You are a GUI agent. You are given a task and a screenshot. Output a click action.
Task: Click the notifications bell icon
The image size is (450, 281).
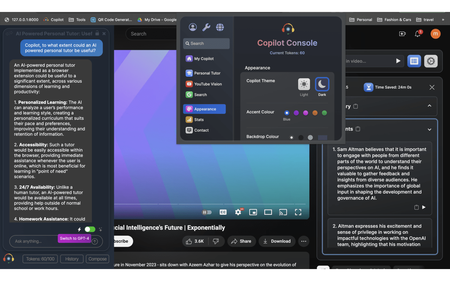click(418, 34)
